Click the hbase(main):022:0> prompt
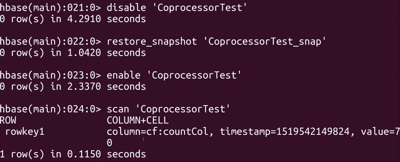 51,42
